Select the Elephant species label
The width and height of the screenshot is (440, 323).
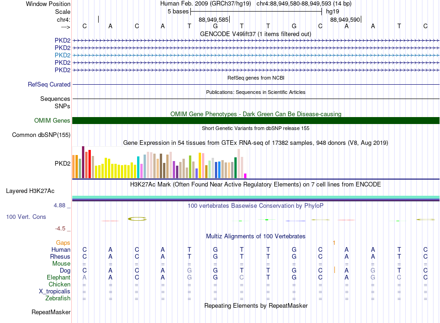point(58,277)
